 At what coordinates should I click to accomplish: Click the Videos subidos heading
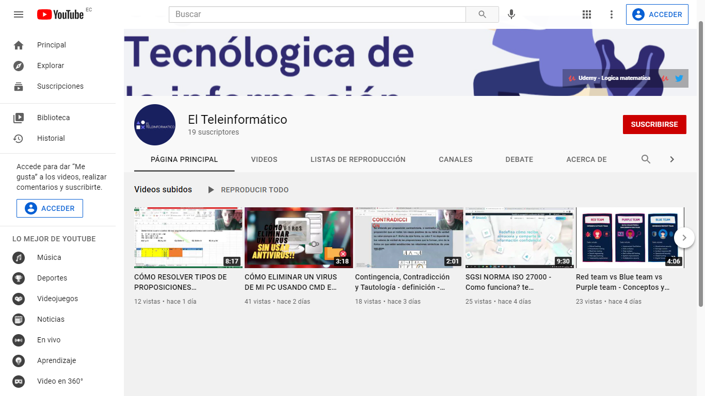[x=163, y=190]
